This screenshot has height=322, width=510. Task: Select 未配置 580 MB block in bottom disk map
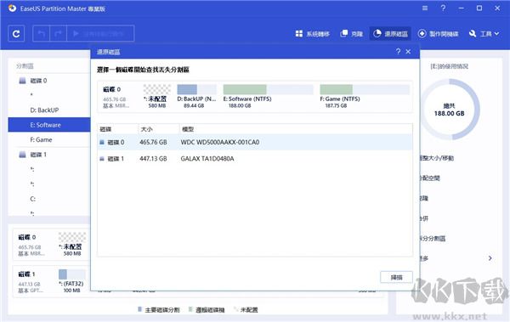click(x=72, y=244)
